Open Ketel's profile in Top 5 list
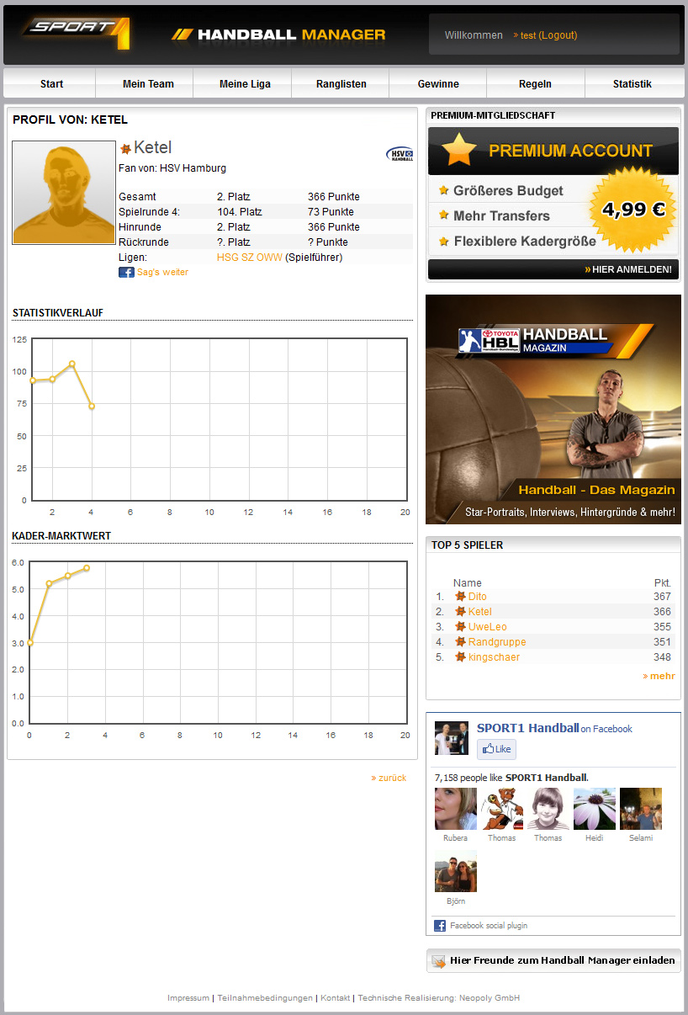 [480, 612]
